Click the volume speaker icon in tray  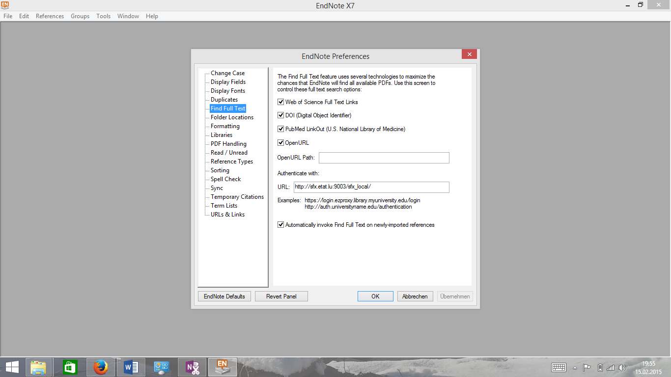pyautogui.click(x=622, y=368)
